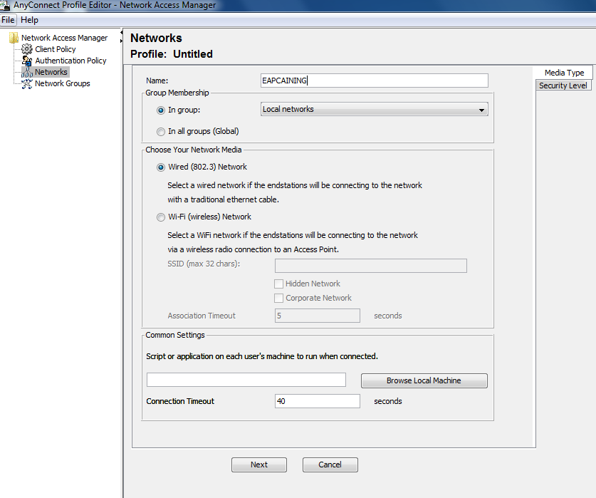Click the Connection Timeout field
This screenshot has height=498, width=596.
[318, 401]
